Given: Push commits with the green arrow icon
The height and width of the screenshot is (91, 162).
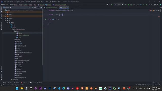Looking at the screenshot, I should (146, 5).
